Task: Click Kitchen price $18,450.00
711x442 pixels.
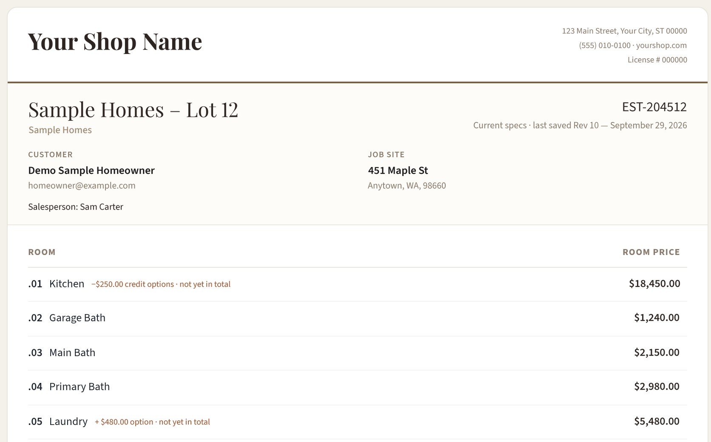Action: (654, 283)
